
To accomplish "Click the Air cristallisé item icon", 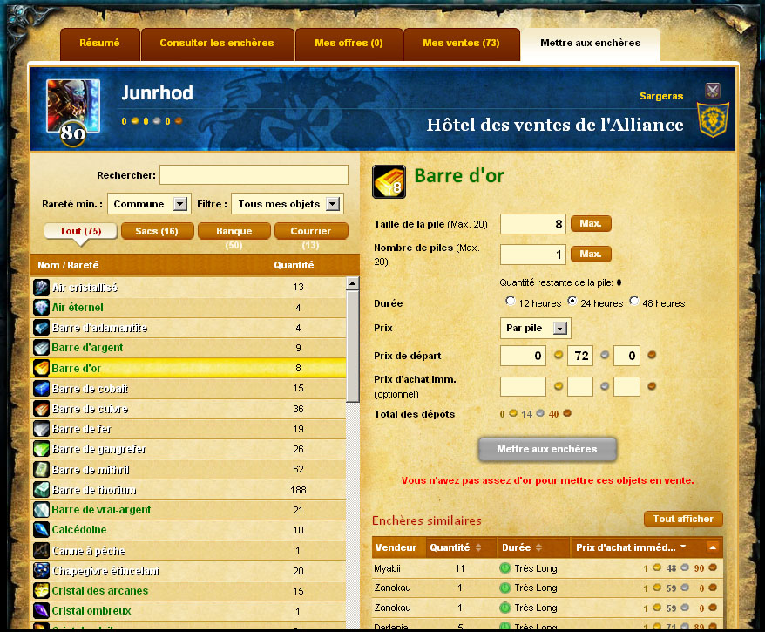I will click(x=41, y=287).
